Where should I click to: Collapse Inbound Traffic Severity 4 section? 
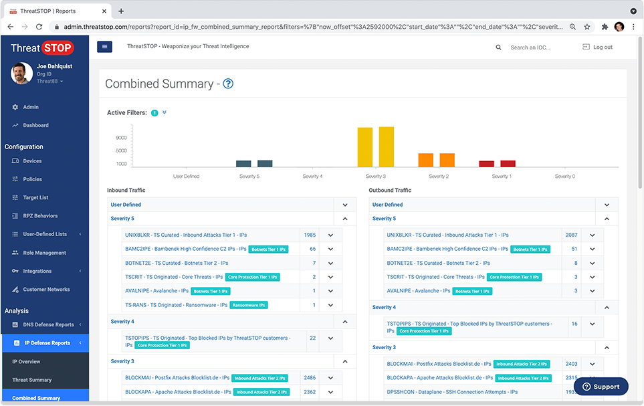point(345,322)
